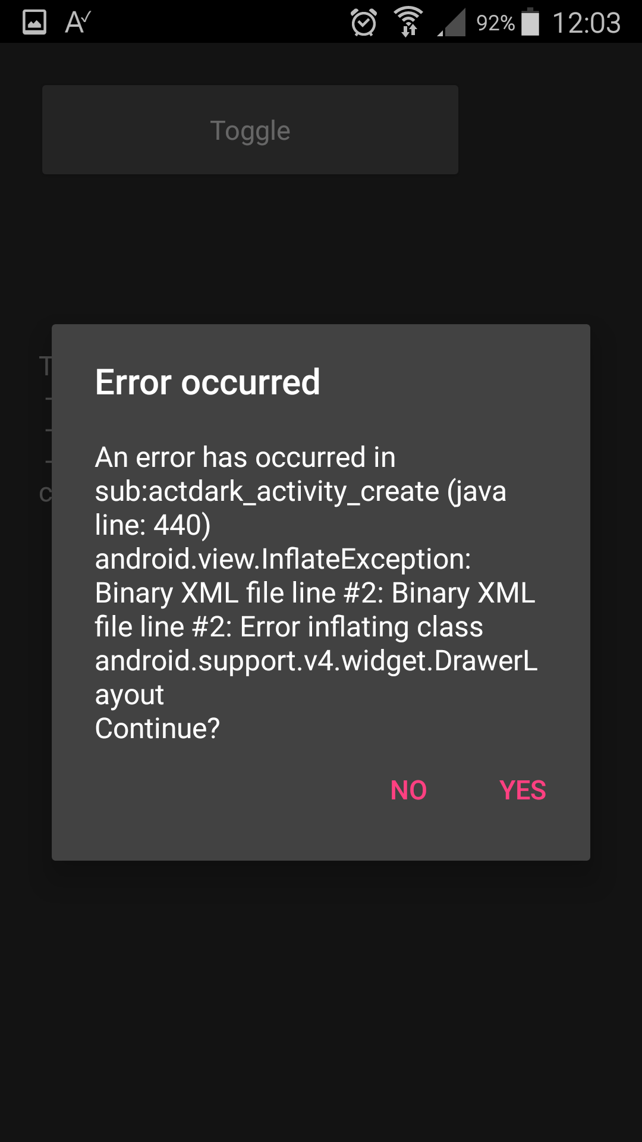Click the "Error occurred" dialog title
The height and width of the screenshot is (1142, 642).
coord(207,382)
